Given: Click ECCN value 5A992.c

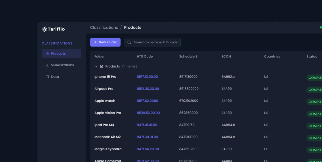Looking at the screenshot, I should 228,77.
